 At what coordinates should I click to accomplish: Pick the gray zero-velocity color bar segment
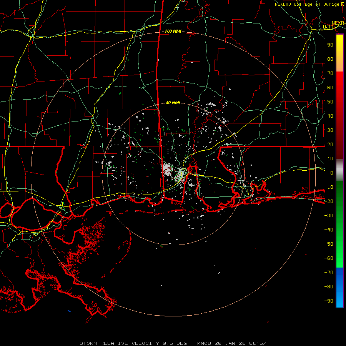coord(339,170)
